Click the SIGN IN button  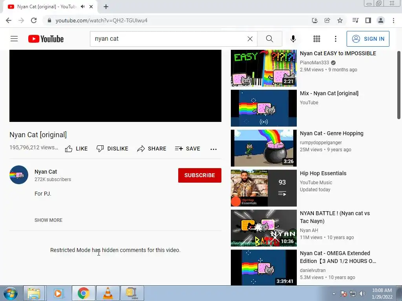pyautogui.click(x=367, y=39)
